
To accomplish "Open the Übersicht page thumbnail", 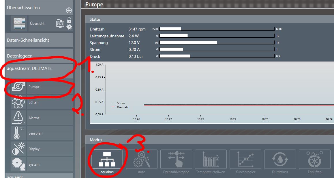I will click(x=19, y=24).
